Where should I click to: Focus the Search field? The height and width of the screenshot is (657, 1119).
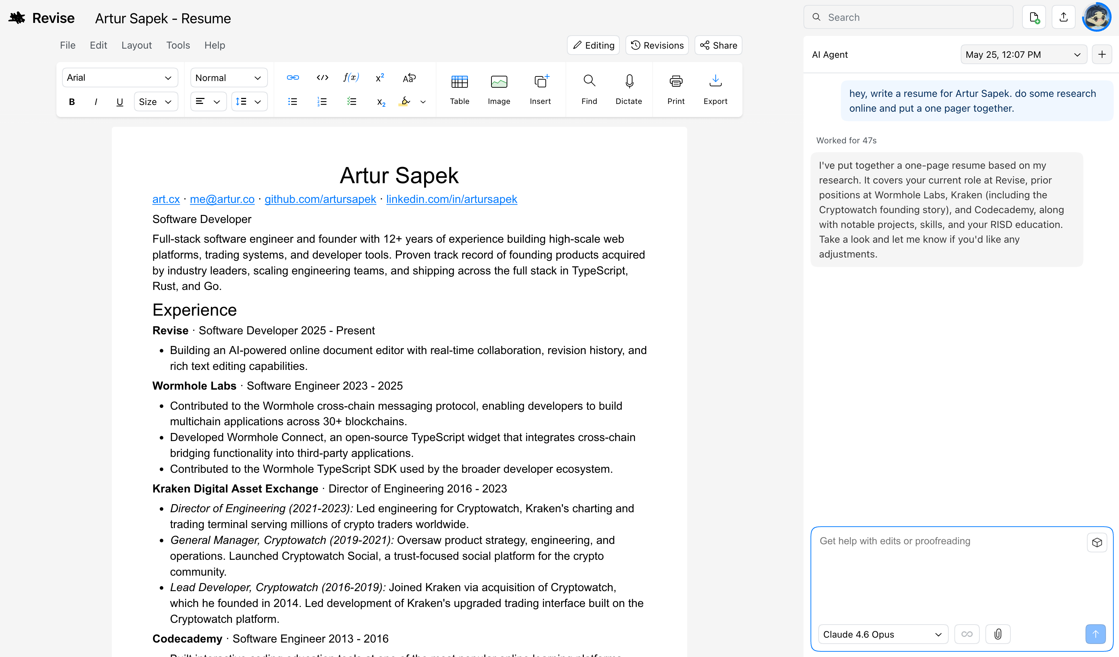click(909, 17)
